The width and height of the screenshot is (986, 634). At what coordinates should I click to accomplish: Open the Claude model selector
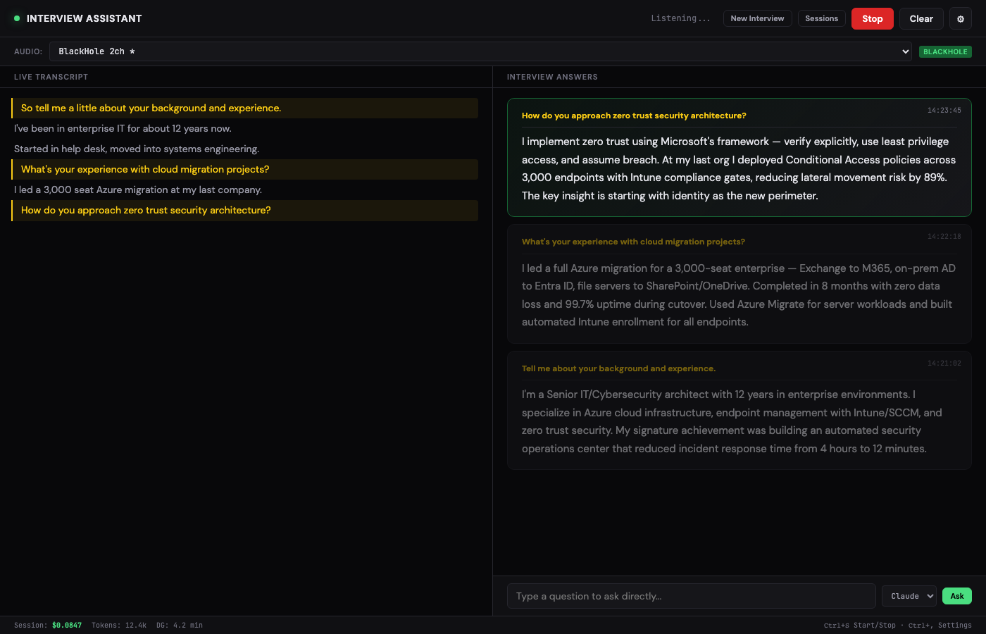pyautogui.click(x=909, y=595)
